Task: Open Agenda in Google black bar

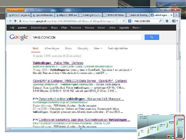Action: click(x=124, y=28)
